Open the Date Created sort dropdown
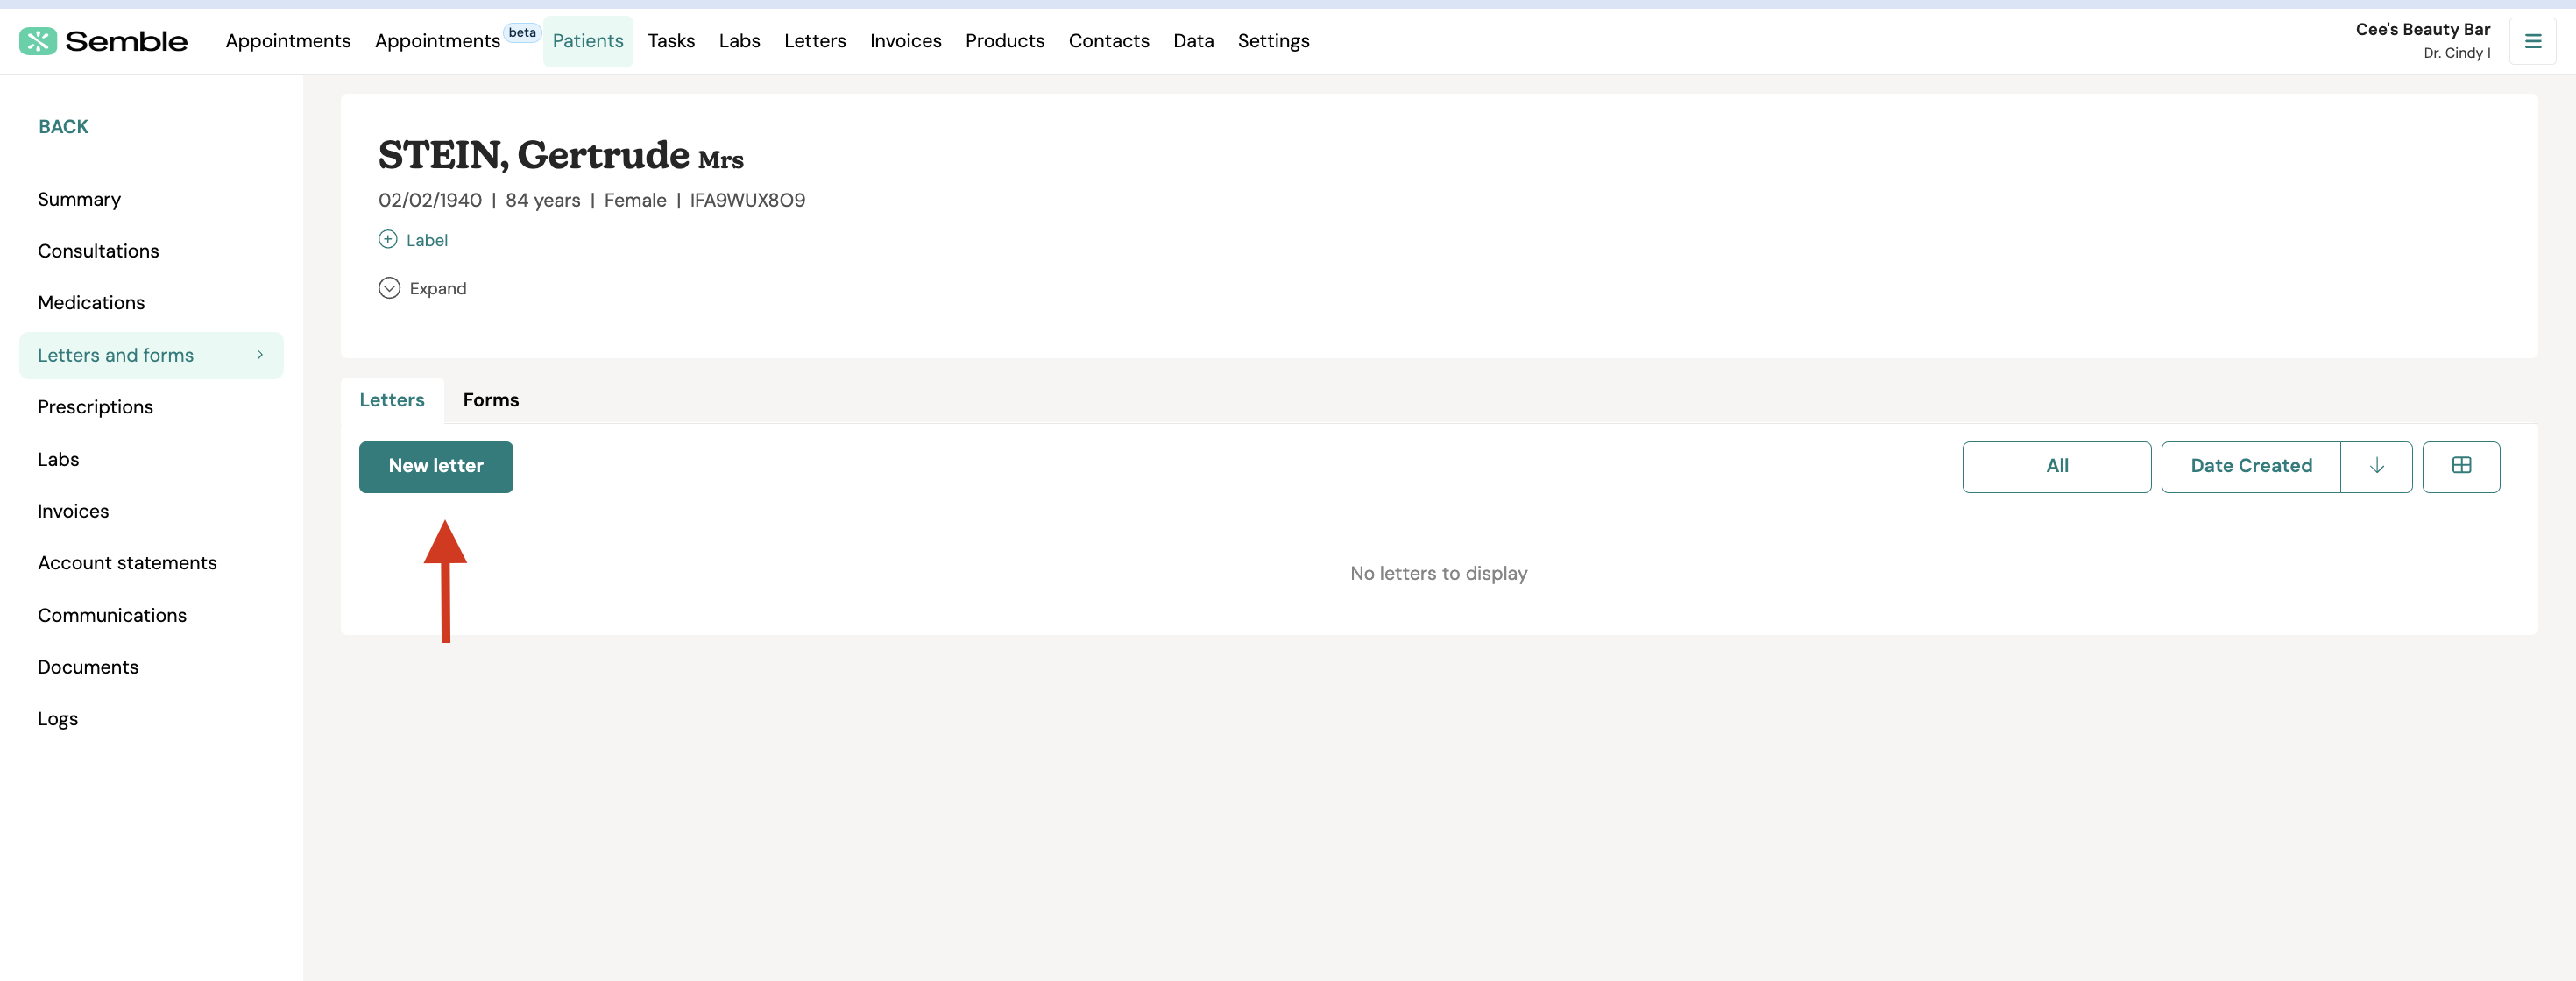This screenshot has width=2576, height=981. (x=2251, y=466)
